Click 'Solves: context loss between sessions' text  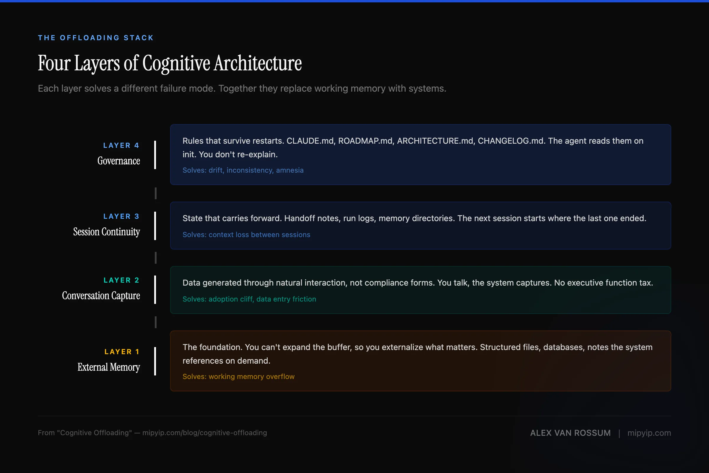246,234
